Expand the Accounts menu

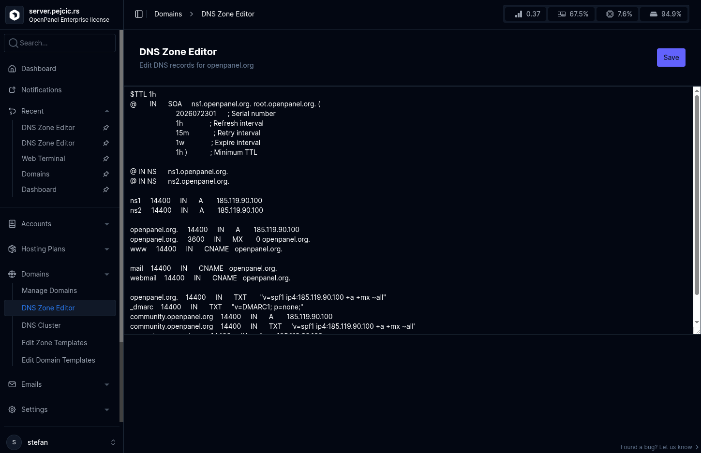pyautogui.click(x=107, y=224)
